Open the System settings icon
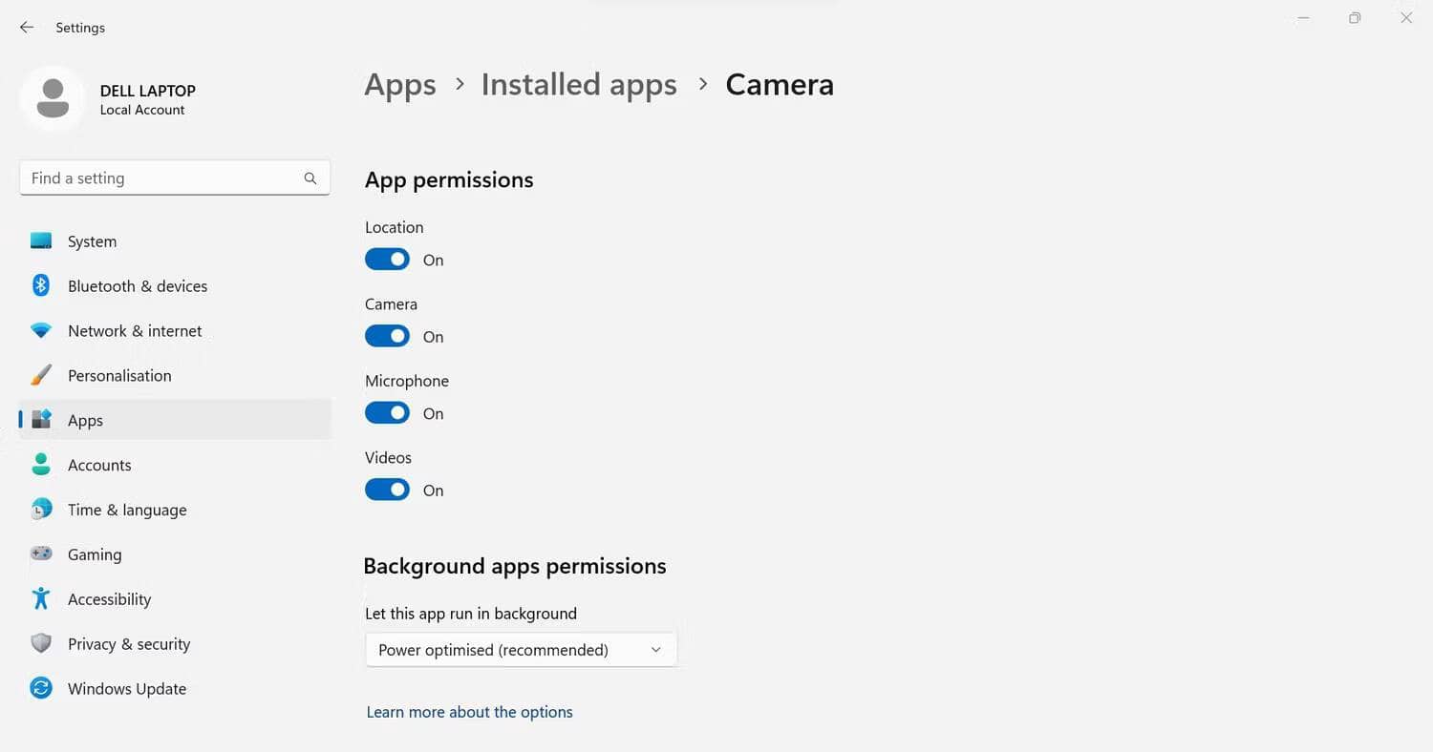The width and height of the screenshot is (1433, 752). click(41, 240)
